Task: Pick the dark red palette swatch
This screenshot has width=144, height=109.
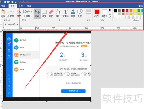Action: click(x=123, y=11)
